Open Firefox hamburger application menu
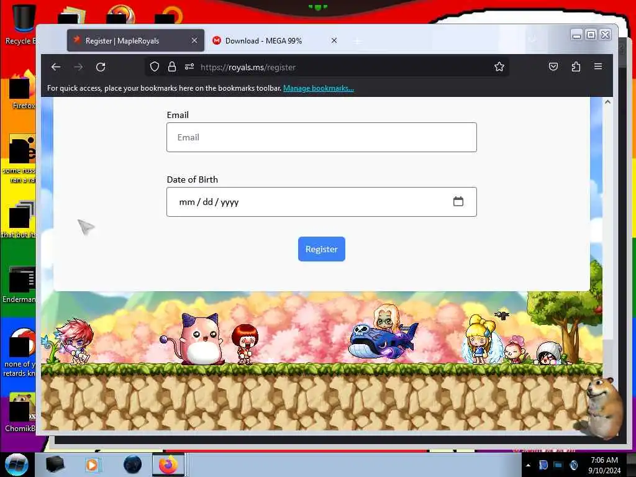 tap(598, 66)
